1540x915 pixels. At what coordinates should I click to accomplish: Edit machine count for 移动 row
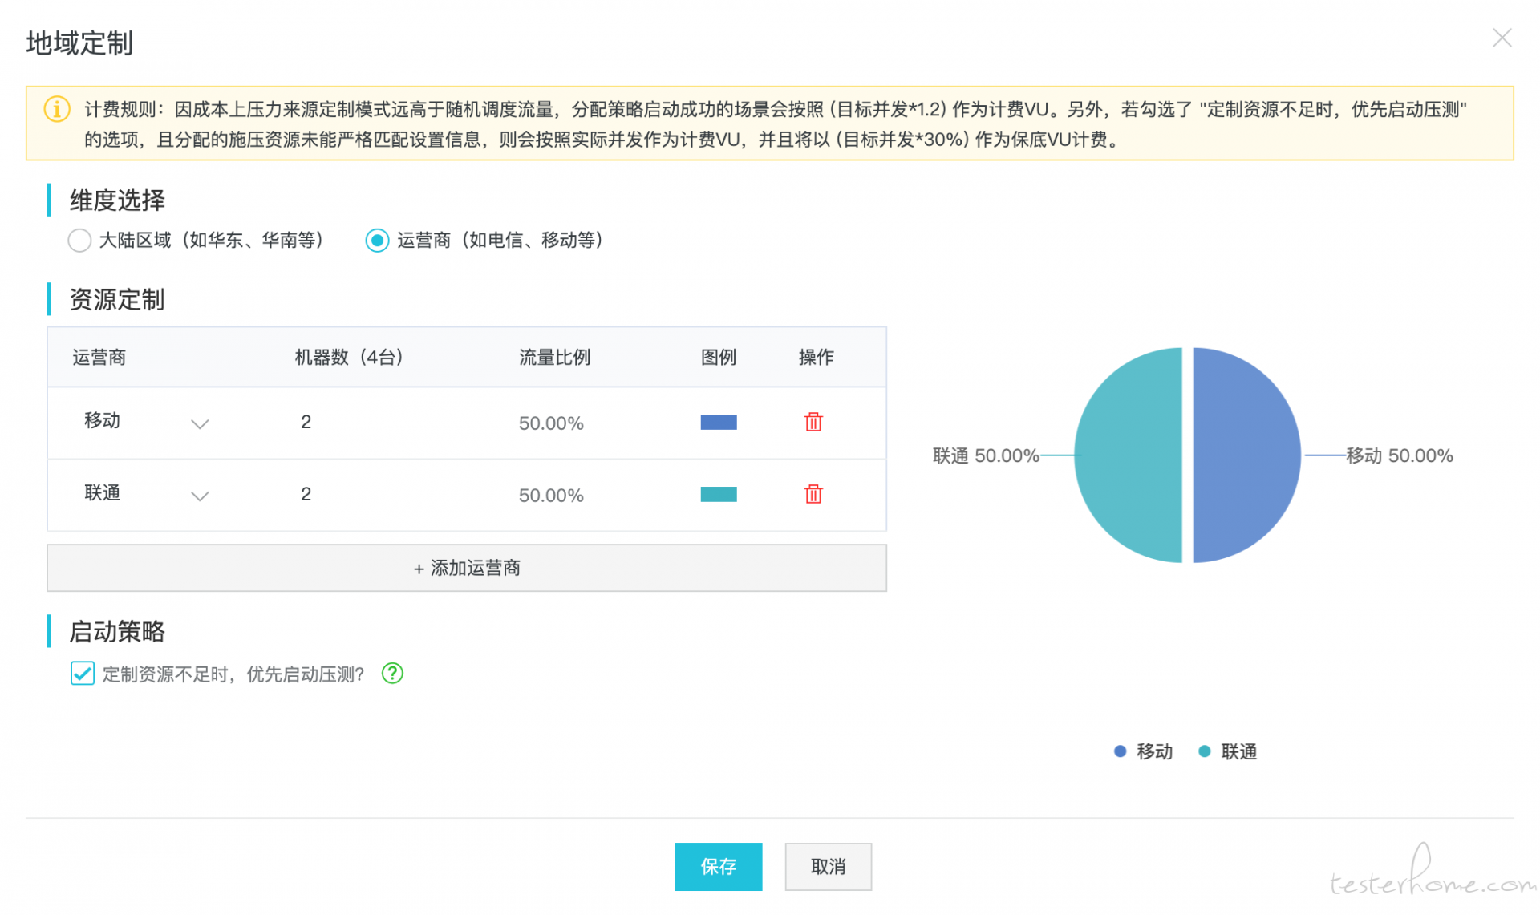tap(306, 422)
